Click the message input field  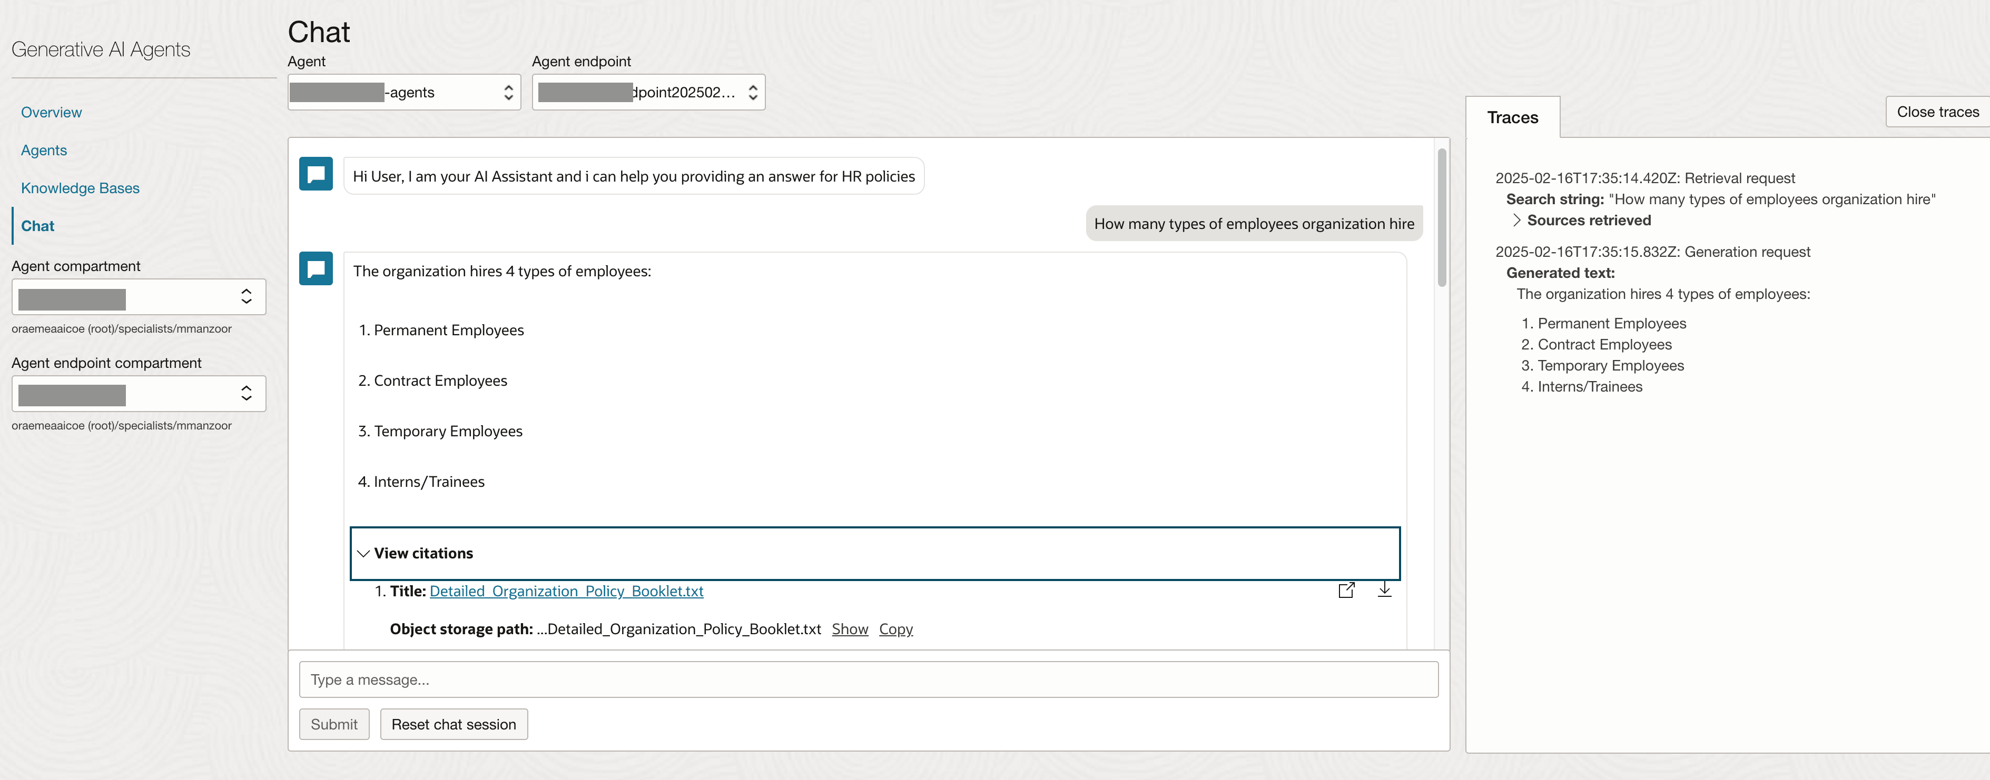coord(869,678)
